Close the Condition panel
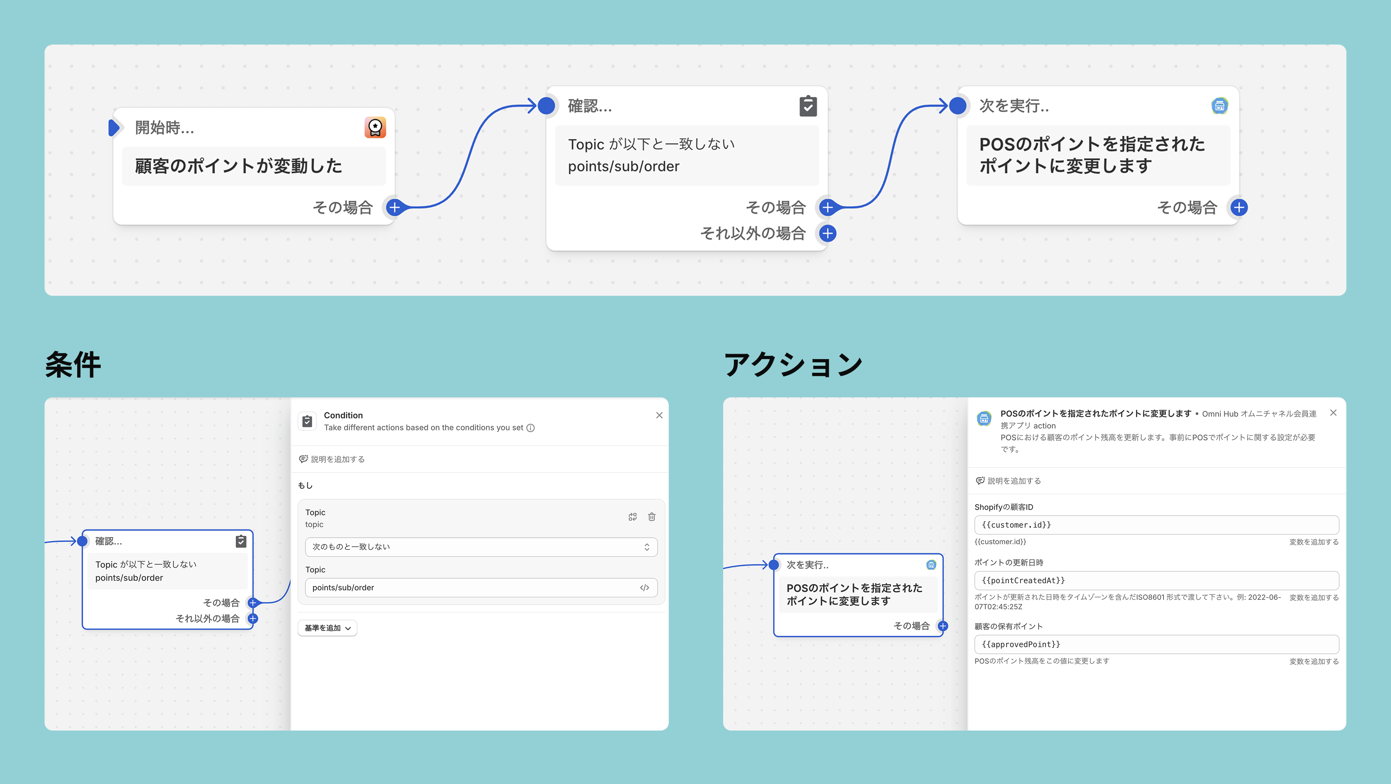 (x=659, y=416)
